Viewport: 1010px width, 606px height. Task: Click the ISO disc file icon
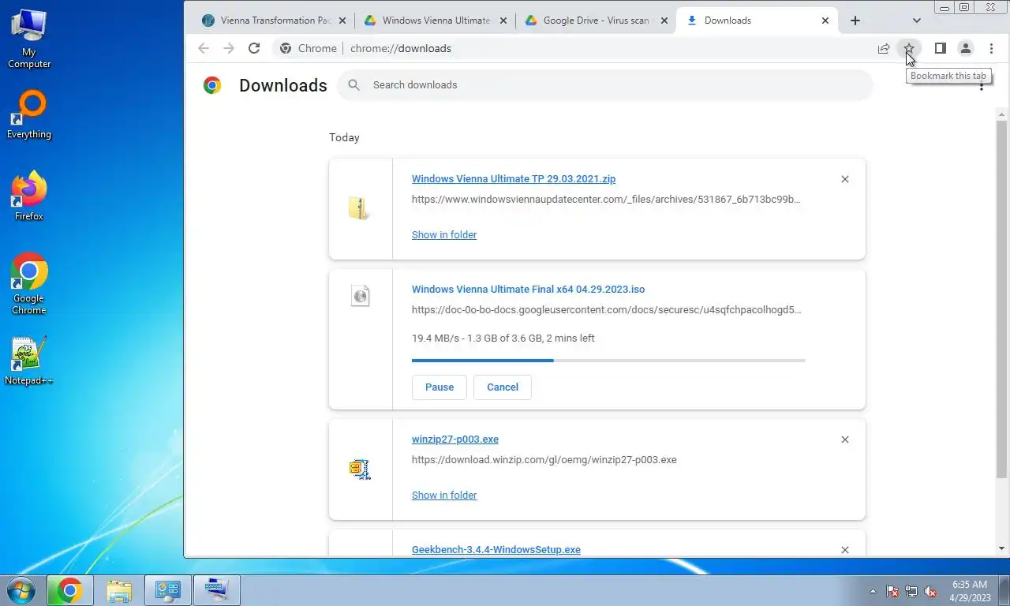click(360, 296)
